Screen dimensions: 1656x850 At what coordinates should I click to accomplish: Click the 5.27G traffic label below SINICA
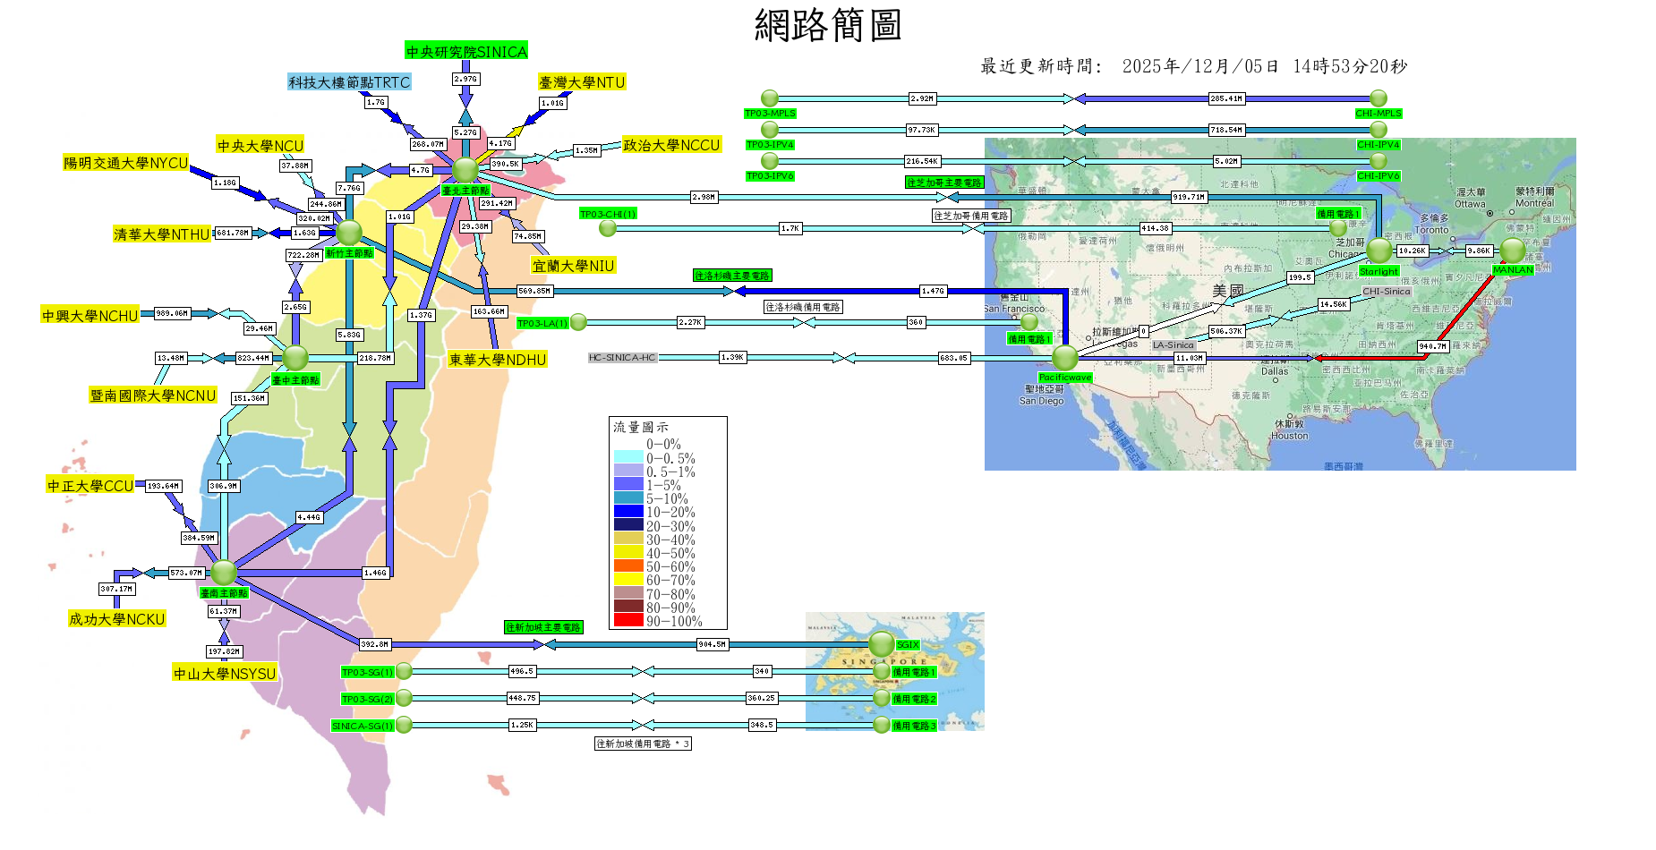(x=465, y=132)
